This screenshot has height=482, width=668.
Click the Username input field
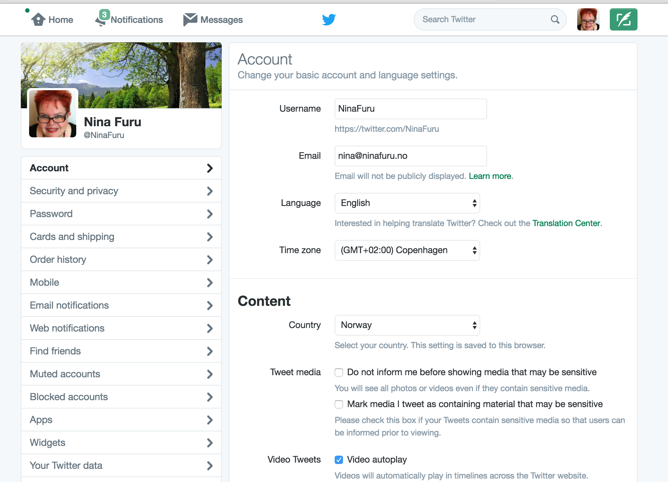point(411,109)
